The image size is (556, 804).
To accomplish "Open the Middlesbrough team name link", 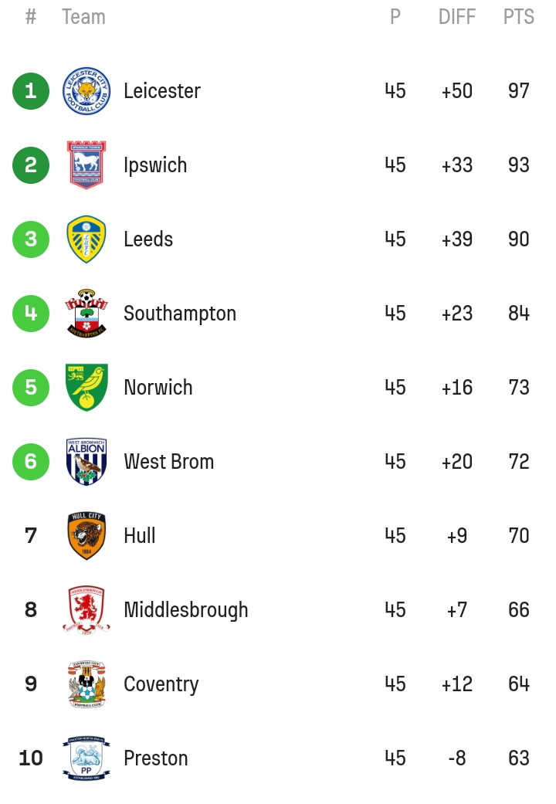I will coord(185,609).
